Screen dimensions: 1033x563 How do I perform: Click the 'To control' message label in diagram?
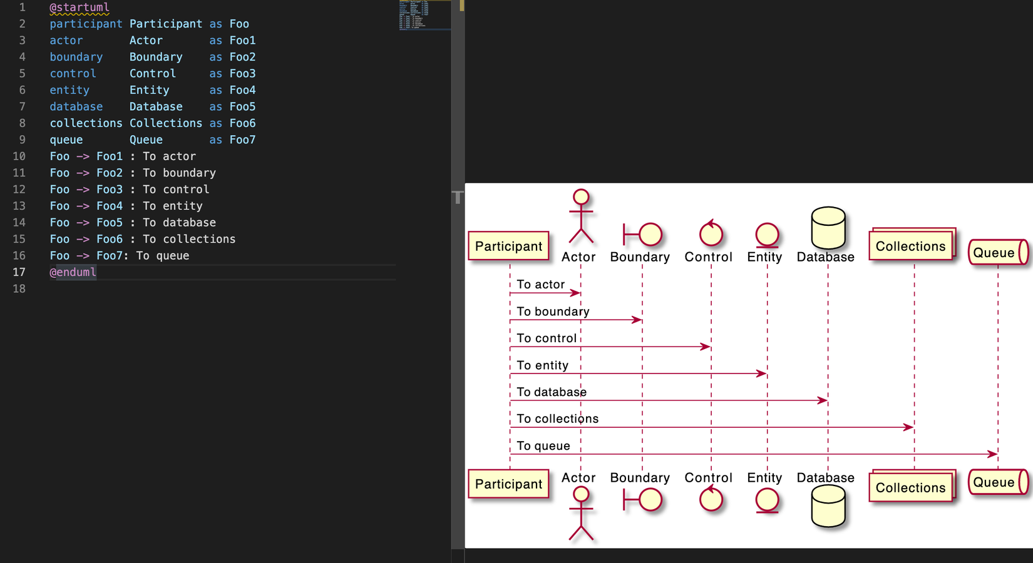point(547,338)
